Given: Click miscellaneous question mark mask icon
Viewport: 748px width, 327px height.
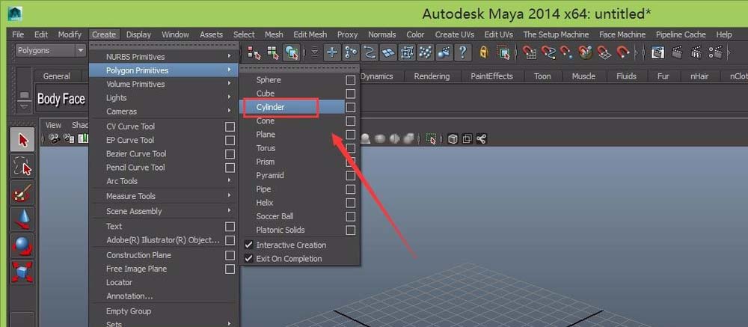Looking at the screenshot, I should 462,52.
